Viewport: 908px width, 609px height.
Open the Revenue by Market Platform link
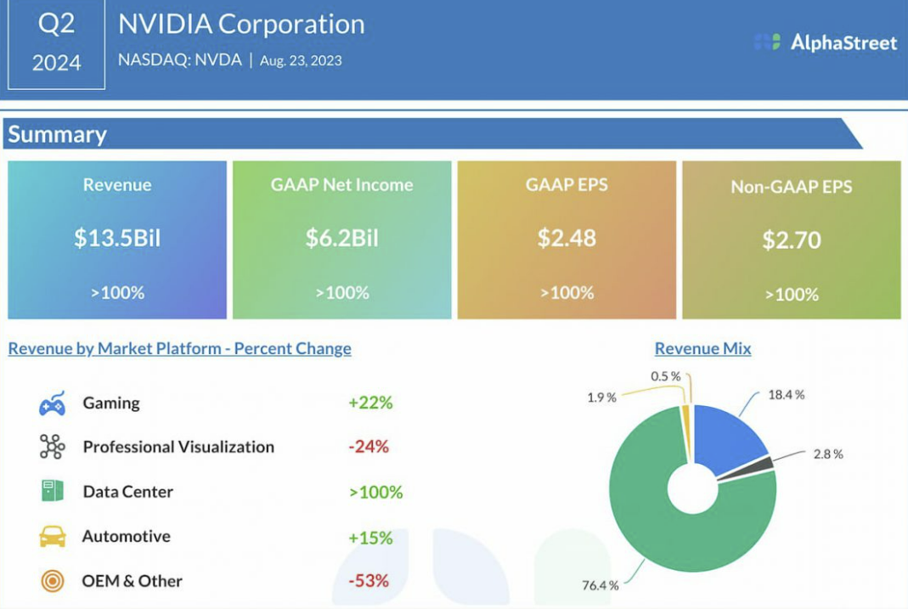click(x=179, y=348)
